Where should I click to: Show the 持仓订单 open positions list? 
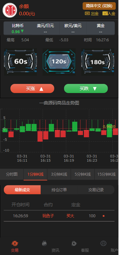click(59, 190)
